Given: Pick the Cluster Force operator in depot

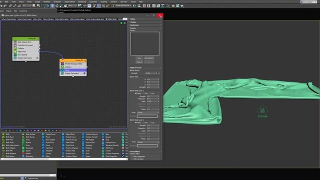Looking at the screenshot, I should coord(50,134).
